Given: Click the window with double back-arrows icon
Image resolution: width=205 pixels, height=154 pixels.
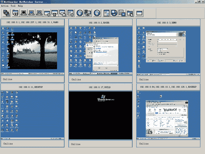Looking at the screenshot, I should (x=15, y=13).
